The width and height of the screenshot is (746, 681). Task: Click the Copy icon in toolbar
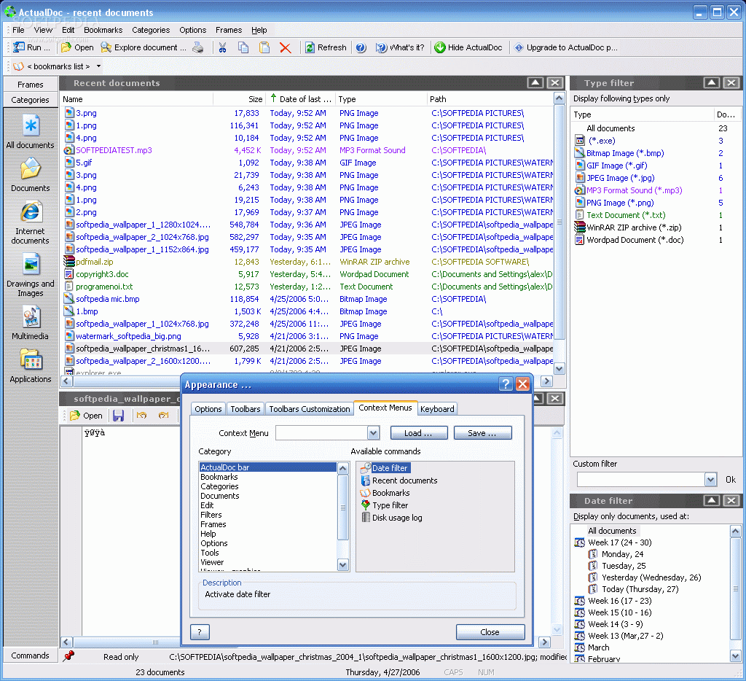tap(243, 47)
